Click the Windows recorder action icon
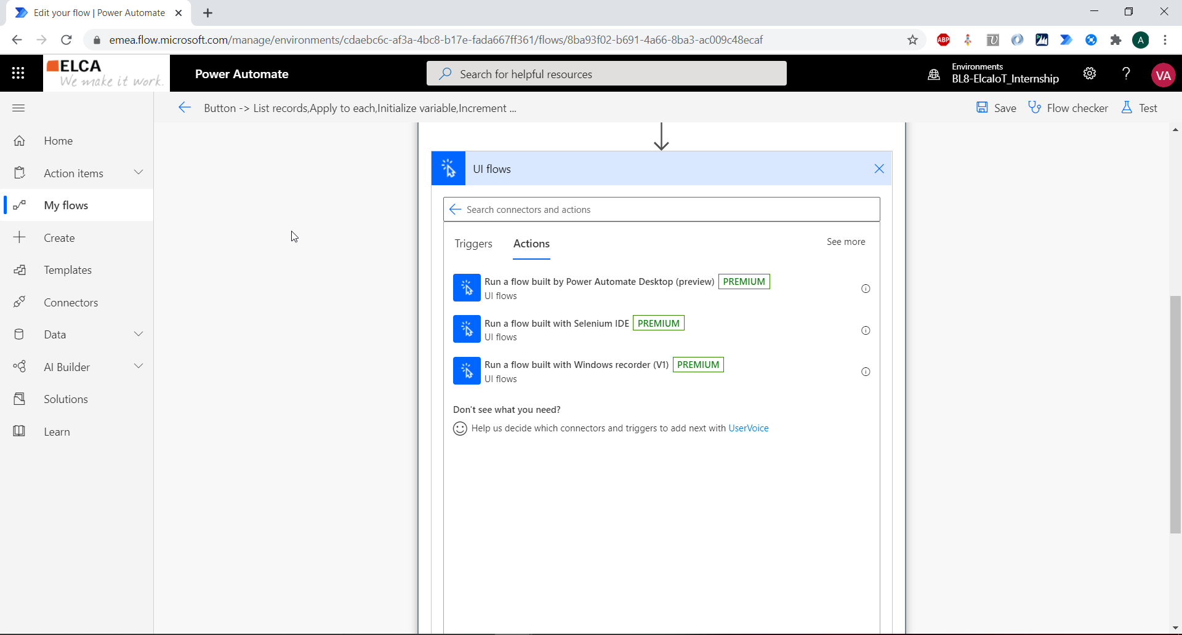 coord(467,371)
